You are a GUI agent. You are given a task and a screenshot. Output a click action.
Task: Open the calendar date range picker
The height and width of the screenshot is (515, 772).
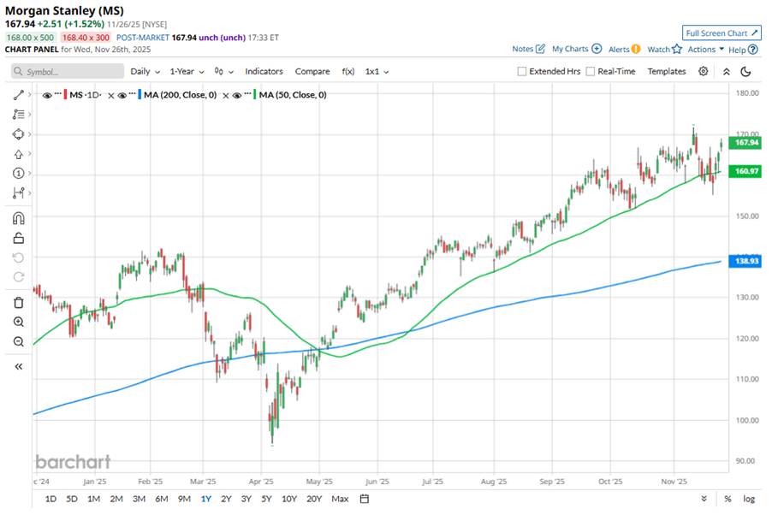(x=365, y=499)
